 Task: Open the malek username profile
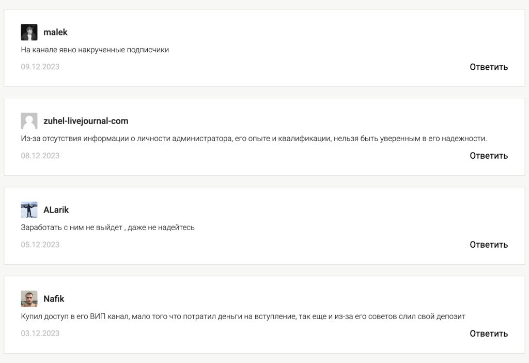pos(55,32)
